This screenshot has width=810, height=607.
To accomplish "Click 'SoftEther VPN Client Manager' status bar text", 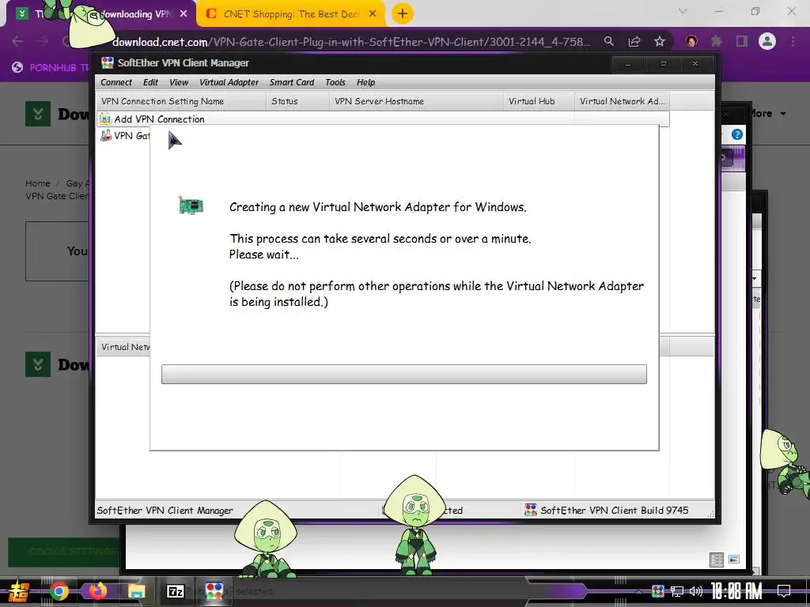I will click(x=165, y=511).
